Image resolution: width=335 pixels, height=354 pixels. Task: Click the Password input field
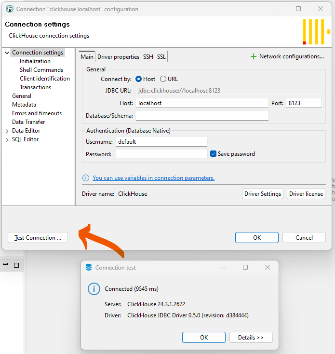click(x=161, y=154)
